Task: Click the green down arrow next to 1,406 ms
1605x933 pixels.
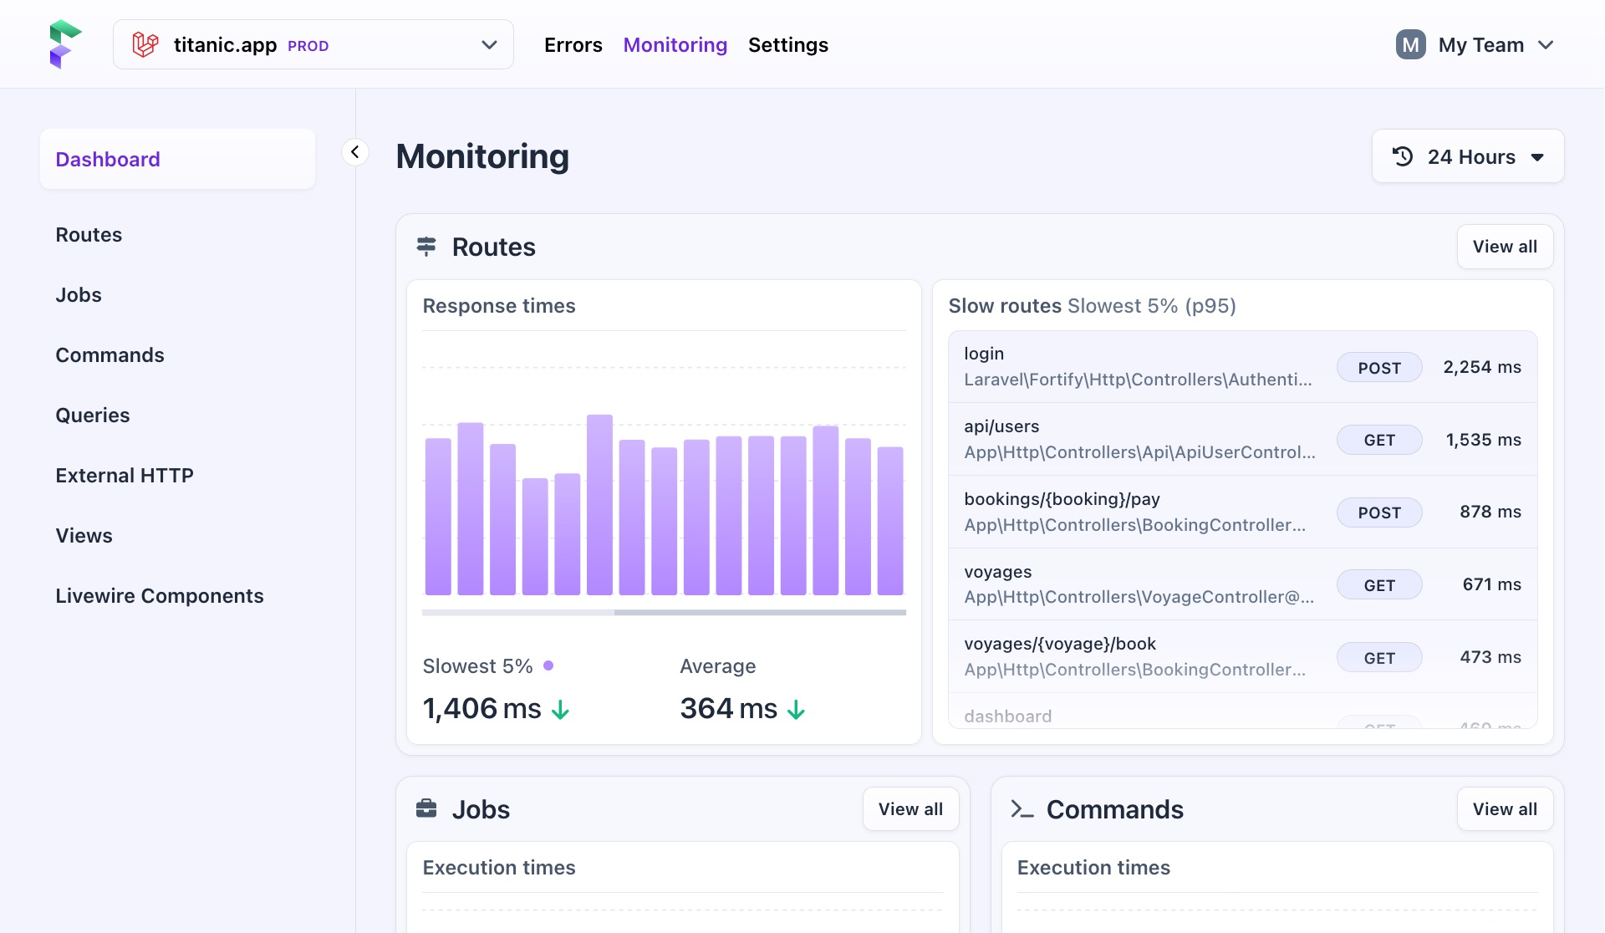Action: point(561,710)
